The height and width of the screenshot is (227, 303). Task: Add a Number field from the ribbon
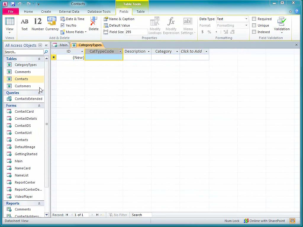coord(38,24)
